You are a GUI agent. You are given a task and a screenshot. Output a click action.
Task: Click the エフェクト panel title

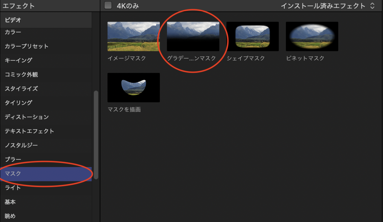coord(19,6)
